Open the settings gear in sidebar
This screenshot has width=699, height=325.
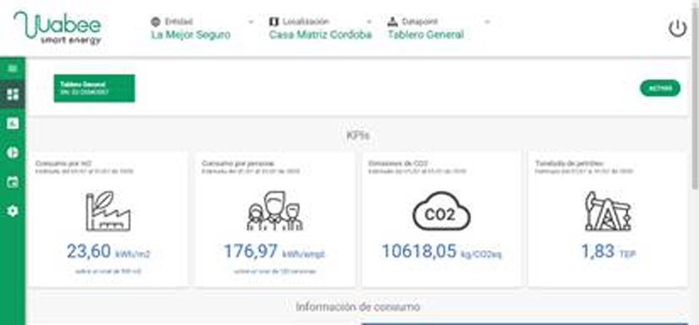13,211
